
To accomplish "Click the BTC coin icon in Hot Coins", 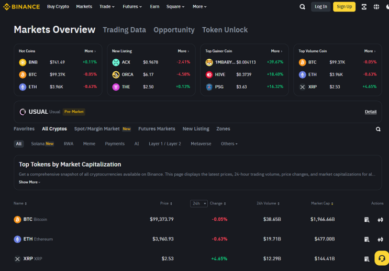I will (x=23, y=74).
